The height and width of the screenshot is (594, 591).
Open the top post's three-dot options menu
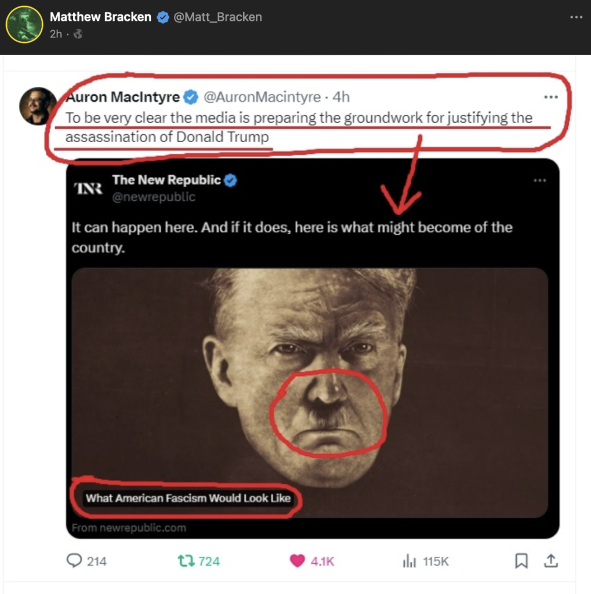[576, 17]
